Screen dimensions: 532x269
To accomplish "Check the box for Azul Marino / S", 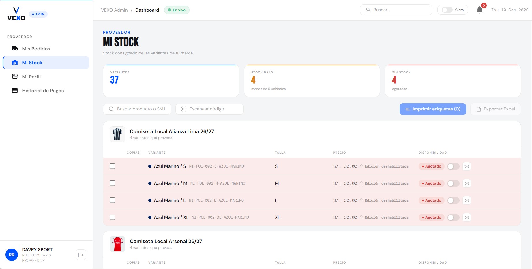I will tap(113, 166).
